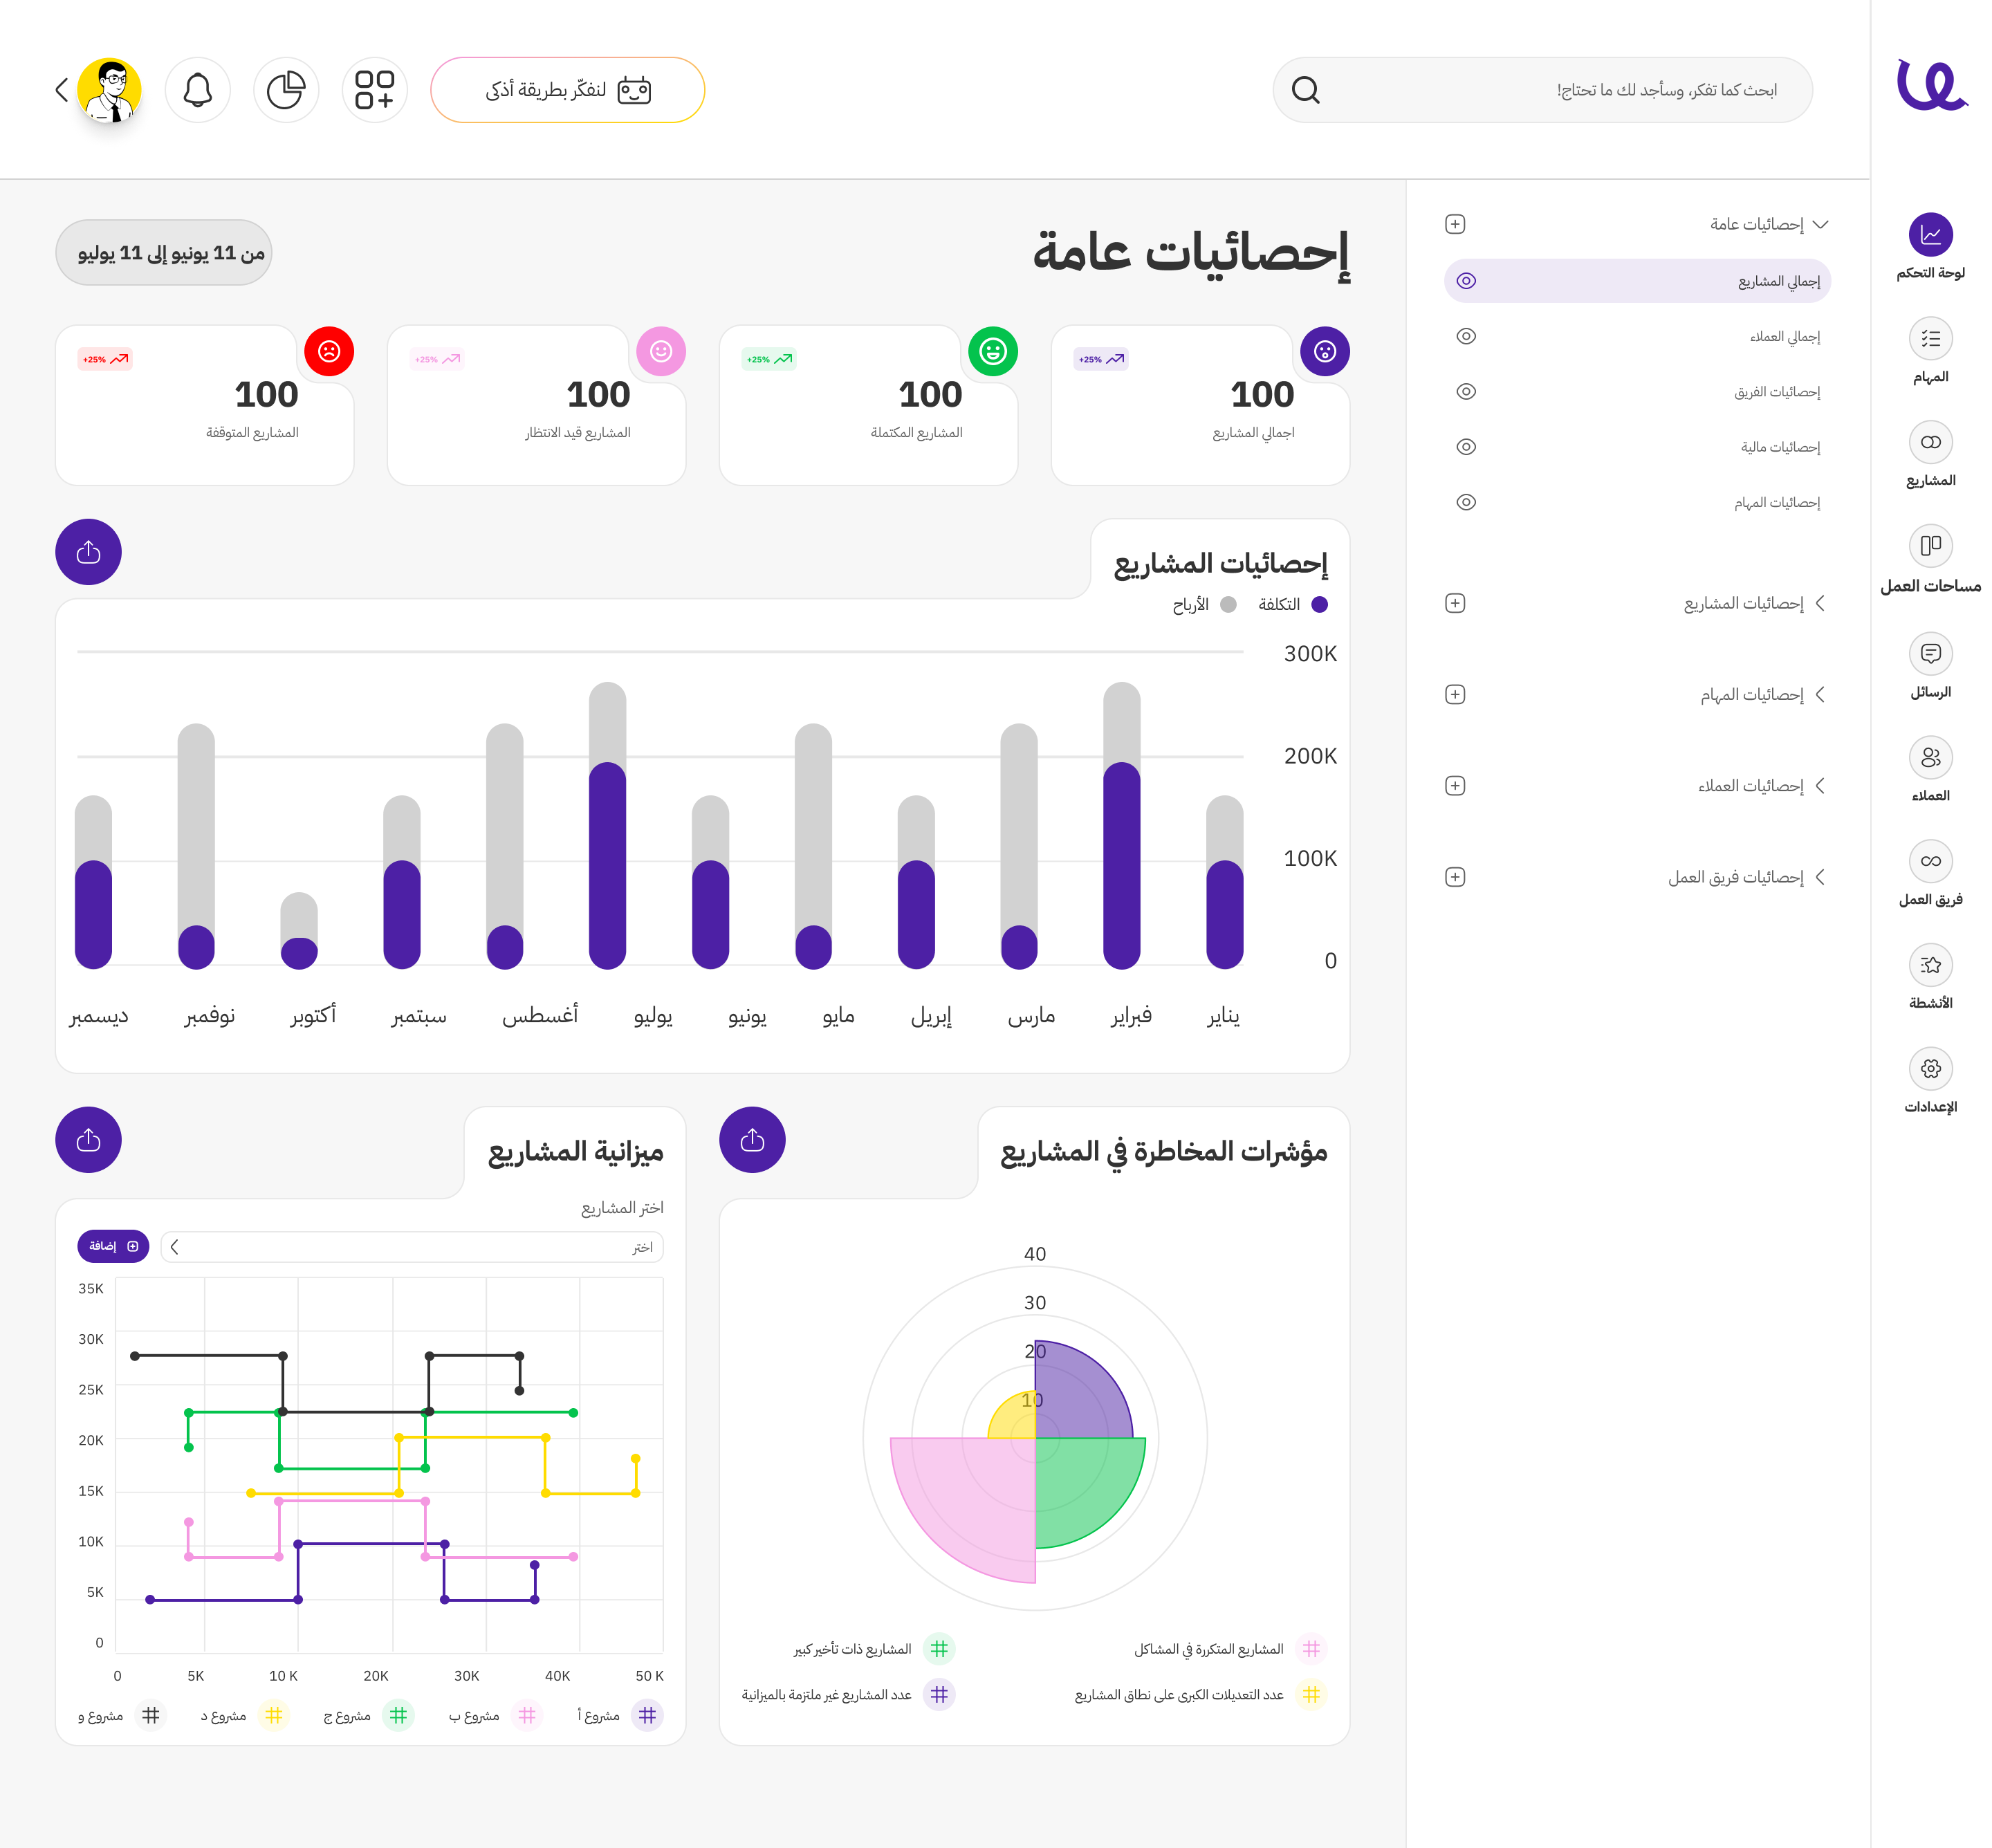The image size is (1992, 1848).
Task: Toggle المشاريع المتكررة في المشاكل pink legend
Action: click(x=1311, y=1648)
